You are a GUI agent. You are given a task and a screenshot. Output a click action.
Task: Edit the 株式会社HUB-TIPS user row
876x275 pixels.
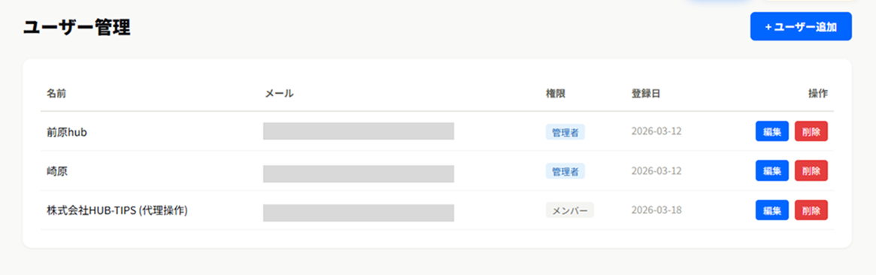coord(772,210)
